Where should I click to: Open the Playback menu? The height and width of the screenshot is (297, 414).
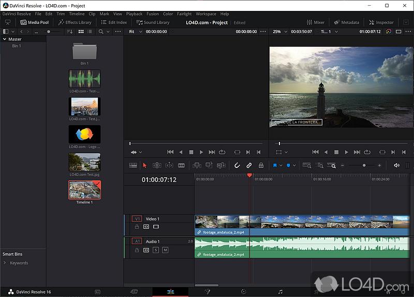pyautogui.click(x=134, y=14)
